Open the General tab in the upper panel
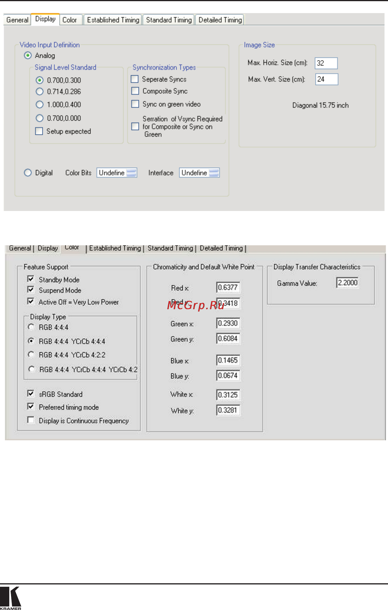This screenshot has height=610, width=388. pyautogui.click(x=17, y=20)
